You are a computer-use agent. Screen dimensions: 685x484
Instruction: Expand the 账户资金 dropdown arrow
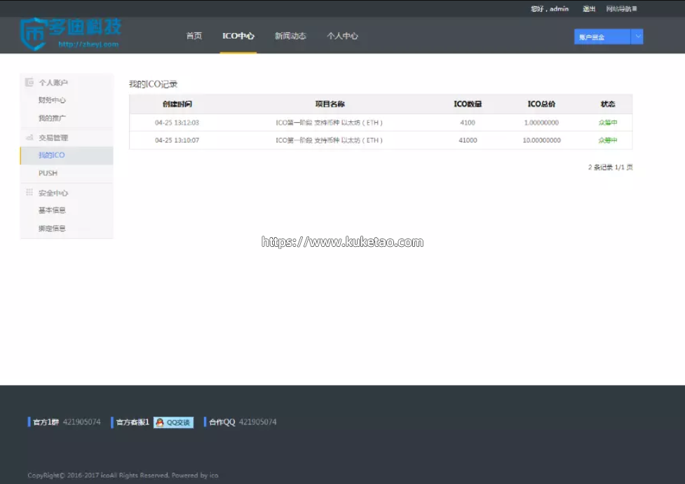637,36
